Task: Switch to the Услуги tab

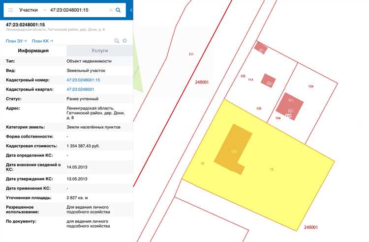Action: (99, 51)
